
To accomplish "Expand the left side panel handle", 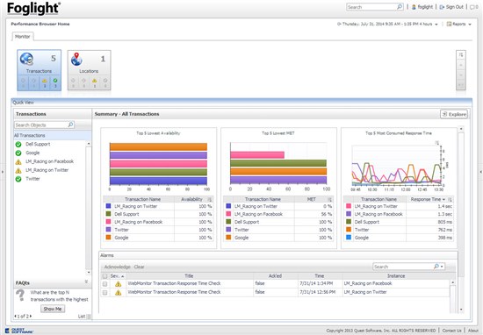I will 3,171.
